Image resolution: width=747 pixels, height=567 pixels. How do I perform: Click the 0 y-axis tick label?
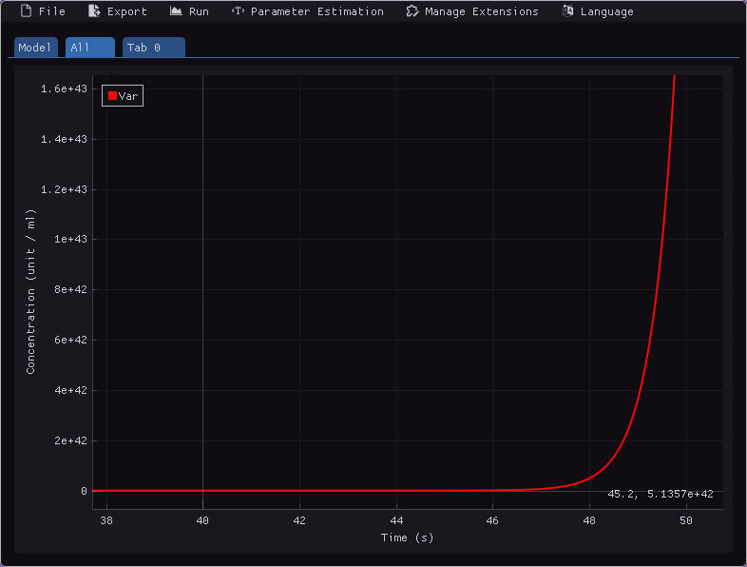85,491
